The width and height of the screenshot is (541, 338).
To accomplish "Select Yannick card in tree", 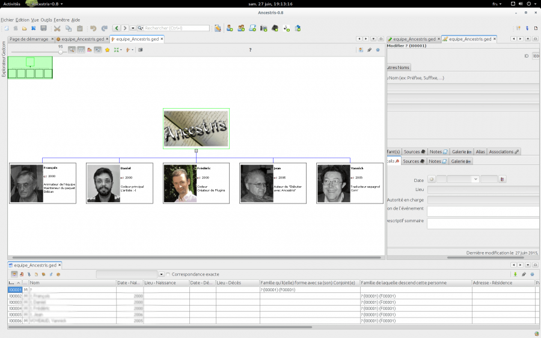I will tap(349, 183).
